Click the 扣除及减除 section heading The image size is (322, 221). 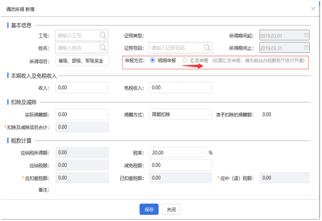pos(24,102)
